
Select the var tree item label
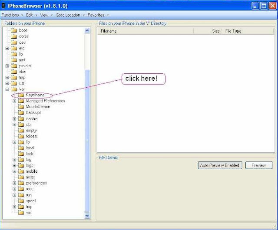pyautogui.click(x=22, y=89)
